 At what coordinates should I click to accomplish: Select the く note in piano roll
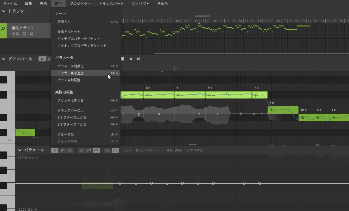(260, 95)
